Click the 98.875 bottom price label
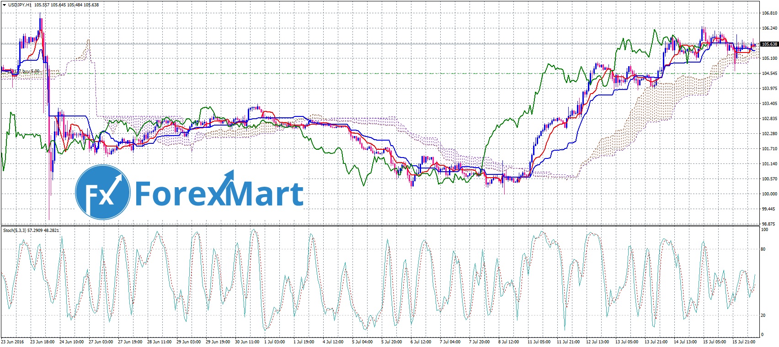779x347 pixels. pyautogui.click(x=769, y=224)
